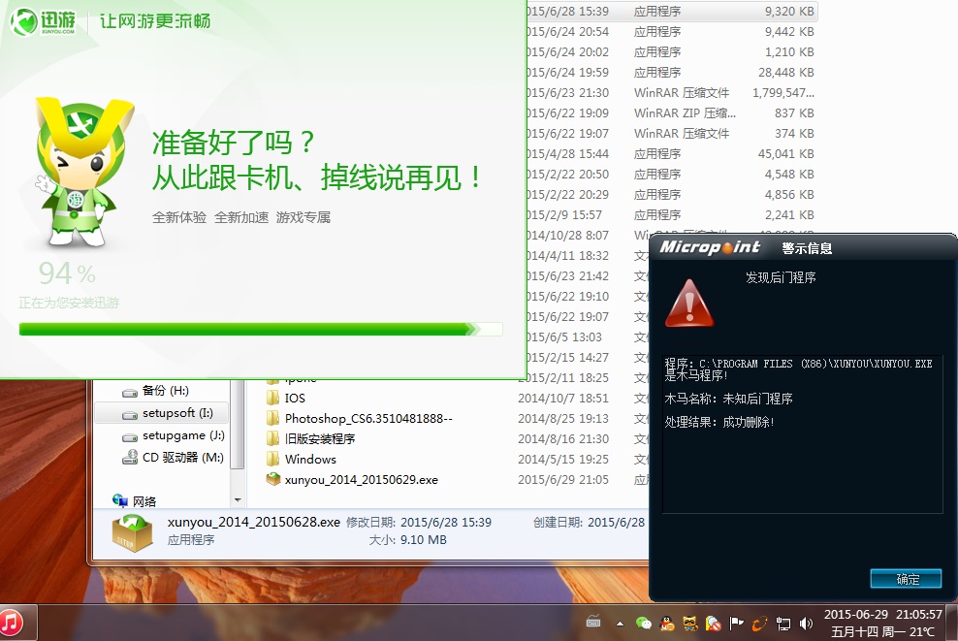Click the Micropoint shield tray icon

click(x=713, y=624)
